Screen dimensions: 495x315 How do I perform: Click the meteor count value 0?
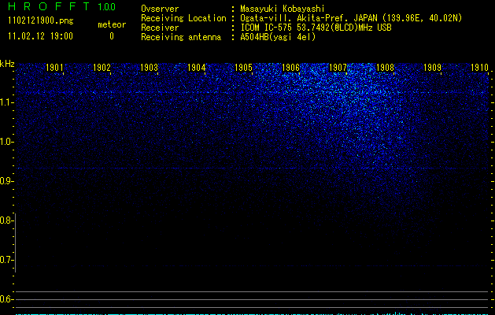112,36
